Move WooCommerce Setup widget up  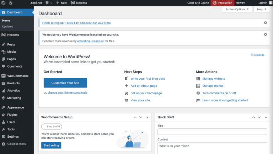pos(135,117)
